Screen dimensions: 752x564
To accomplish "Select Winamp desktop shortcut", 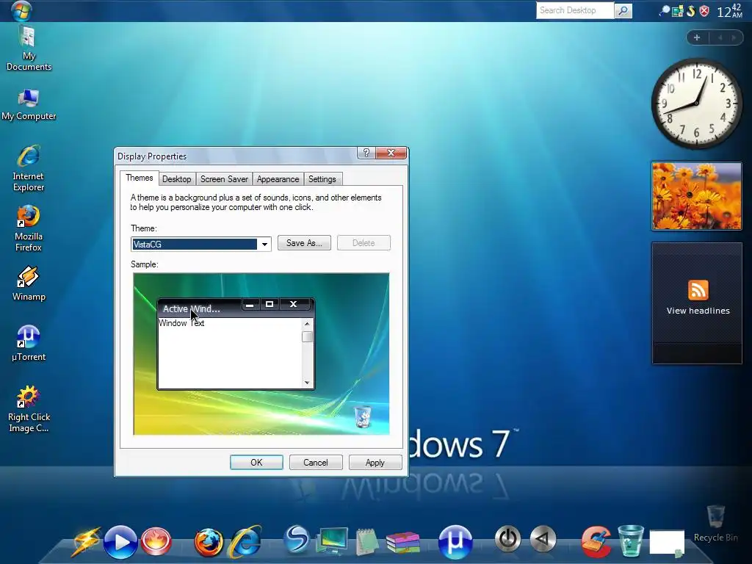I will (29, 283).
